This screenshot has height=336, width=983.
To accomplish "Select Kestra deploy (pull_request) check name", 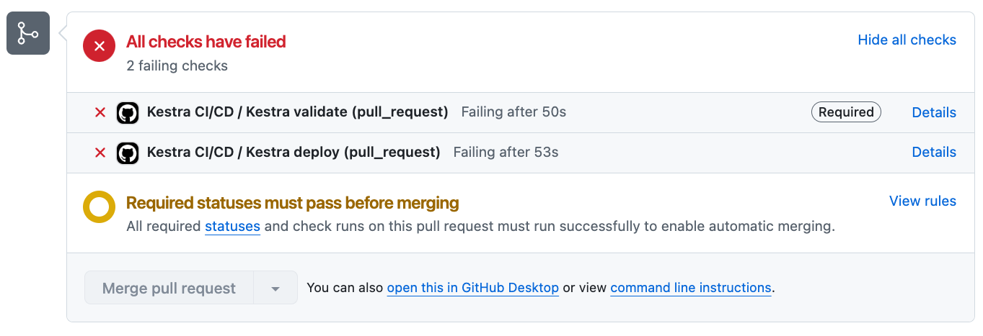I will 293,153.
